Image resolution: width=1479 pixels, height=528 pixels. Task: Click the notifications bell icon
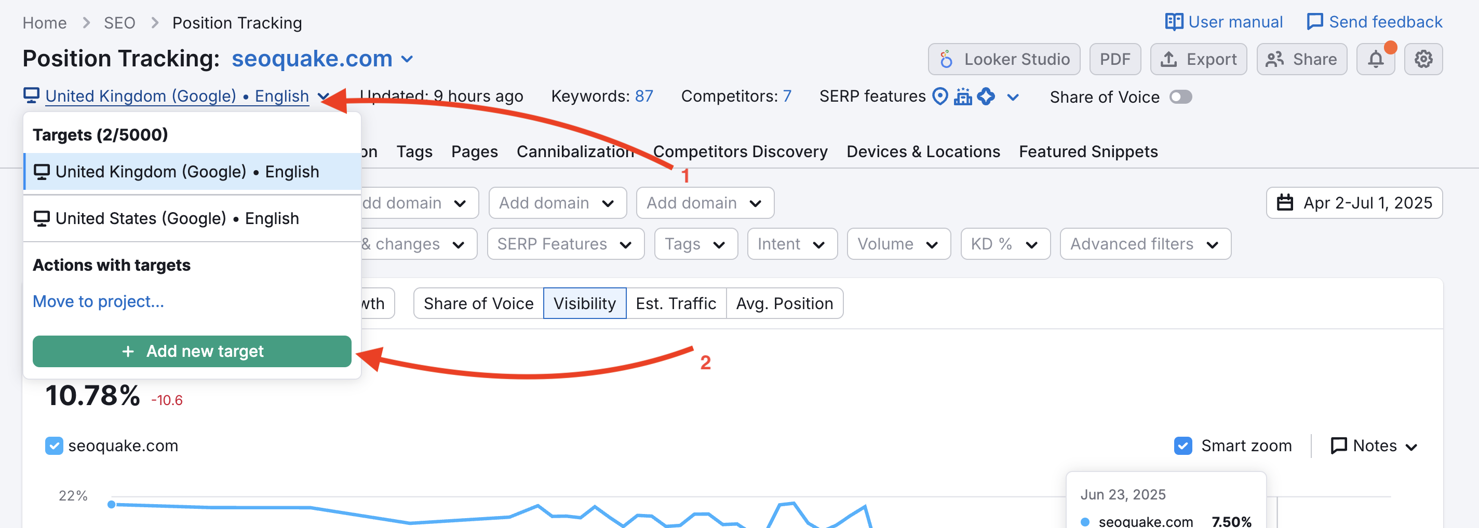pyautogui.click(x=1375, y=59)
